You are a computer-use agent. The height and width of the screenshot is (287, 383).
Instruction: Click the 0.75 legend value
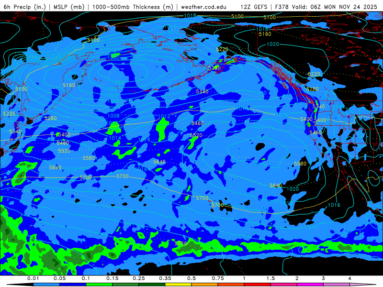[x=218, y=278]
